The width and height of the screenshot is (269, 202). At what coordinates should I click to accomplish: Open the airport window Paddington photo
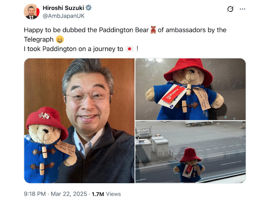(x=190, y=152)
